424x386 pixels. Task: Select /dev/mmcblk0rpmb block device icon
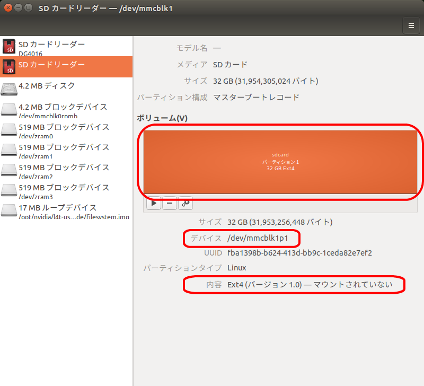9,110
